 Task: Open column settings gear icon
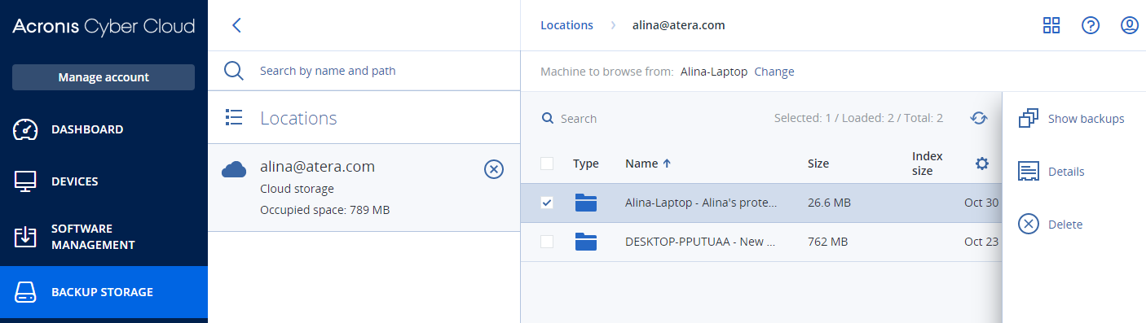coord(982,164)
